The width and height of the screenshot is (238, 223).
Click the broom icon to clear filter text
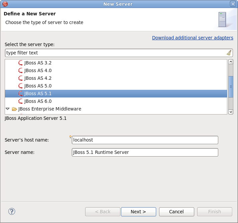[229, 53]
